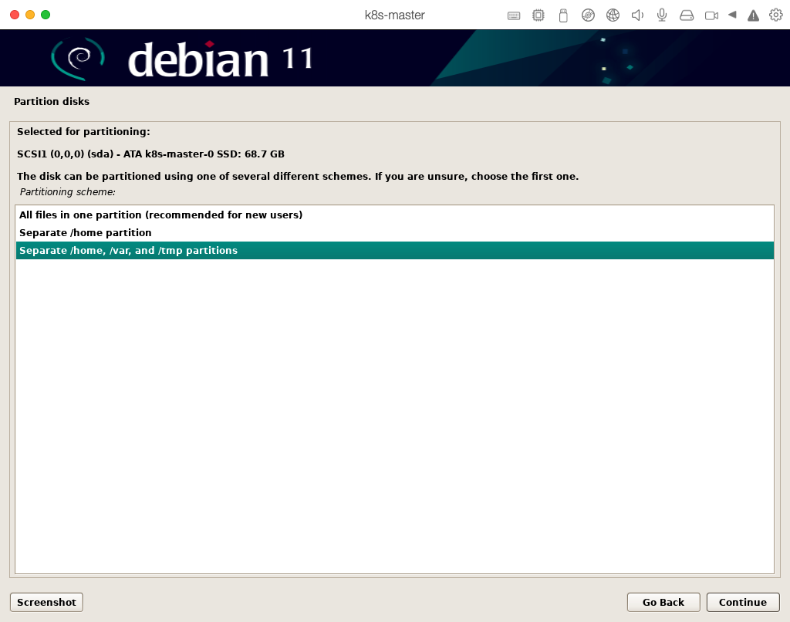Select 'Separate /home, /var, and /tmp partitions'
This screenshot has height=622, width=790.
394,251
